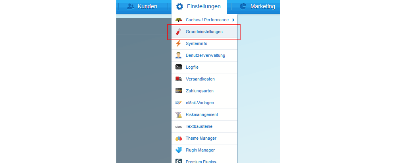Open Plugin Manager menu entry

tap(204, 150)
